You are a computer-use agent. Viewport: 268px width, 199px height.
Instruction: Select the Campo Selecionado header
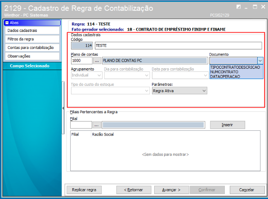32,66
